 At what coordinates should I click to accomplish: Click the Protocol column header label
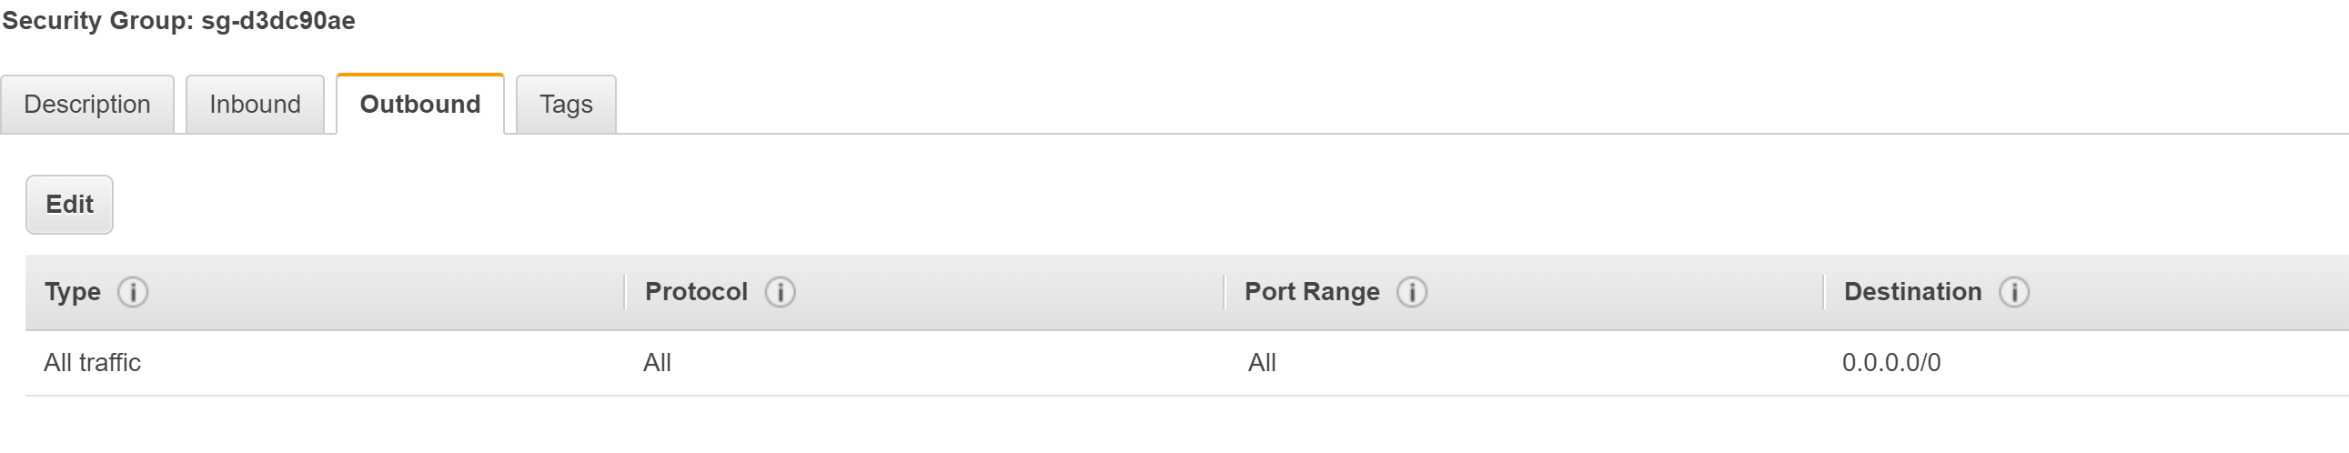tap(696, 293)
